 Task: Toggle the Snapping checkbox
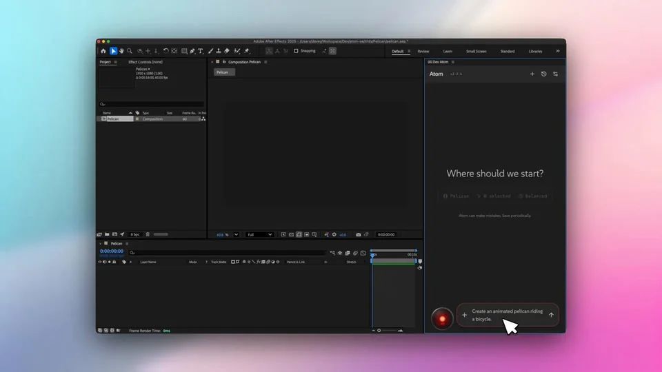pyautogui.click(x=296, y=51)
